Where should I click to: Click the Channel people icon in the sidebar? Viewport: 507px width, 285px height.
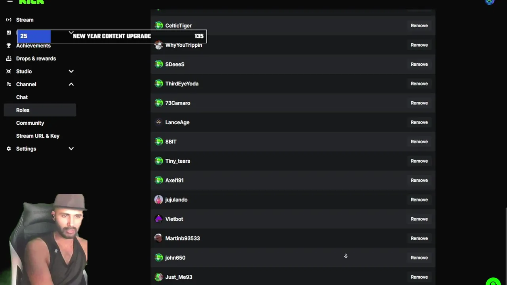(x=9, y=84)
